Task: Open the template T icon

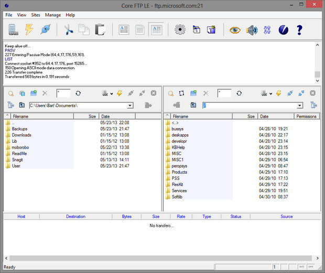Action: (x=211, y=29)
